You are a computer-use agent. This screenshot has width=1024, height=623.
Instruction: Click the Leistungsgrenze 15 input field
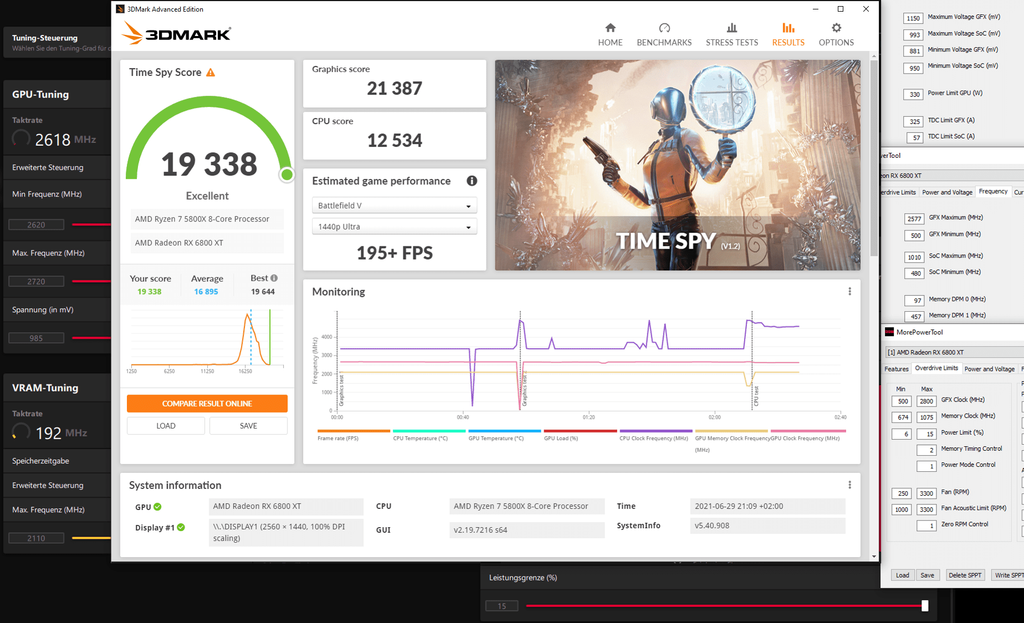tap(501, 606)
